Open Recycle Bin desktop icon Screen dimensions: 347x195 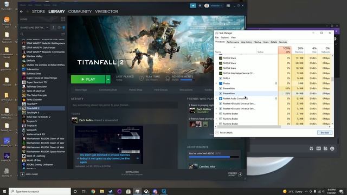(x=7, y=5)
